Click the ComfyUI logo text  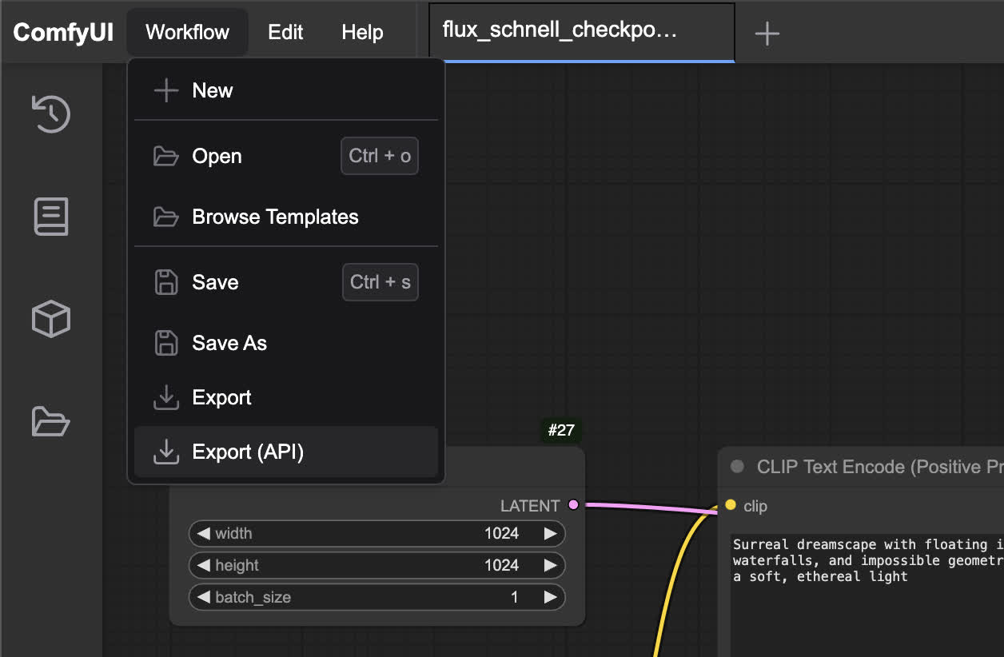click(63, 32)
